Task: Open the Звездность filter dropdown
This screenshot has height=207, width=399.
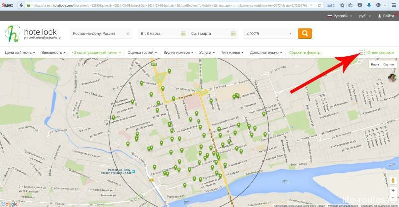Action: click(x=54, y=52)
